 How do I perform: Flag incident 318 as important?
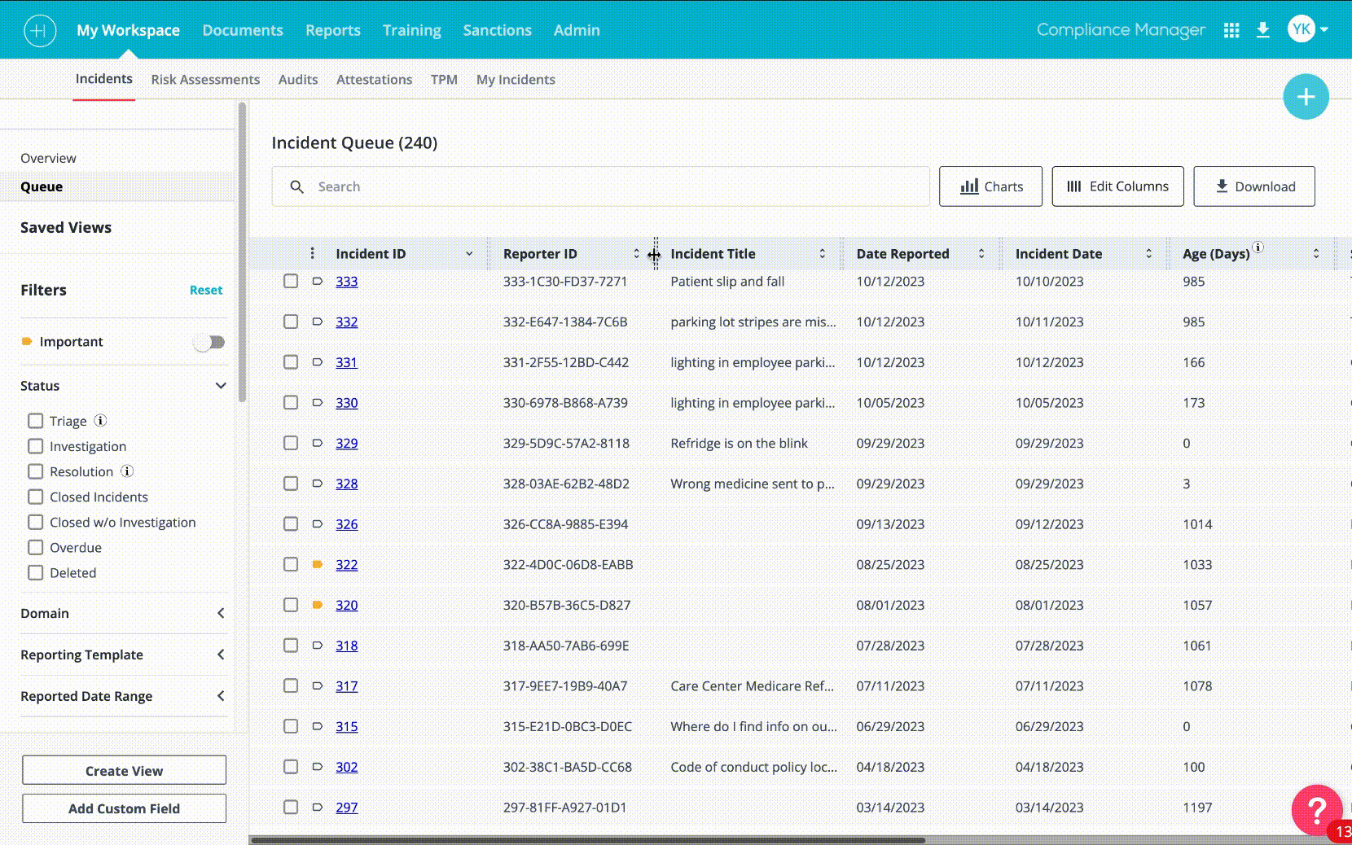pos(318,645)
